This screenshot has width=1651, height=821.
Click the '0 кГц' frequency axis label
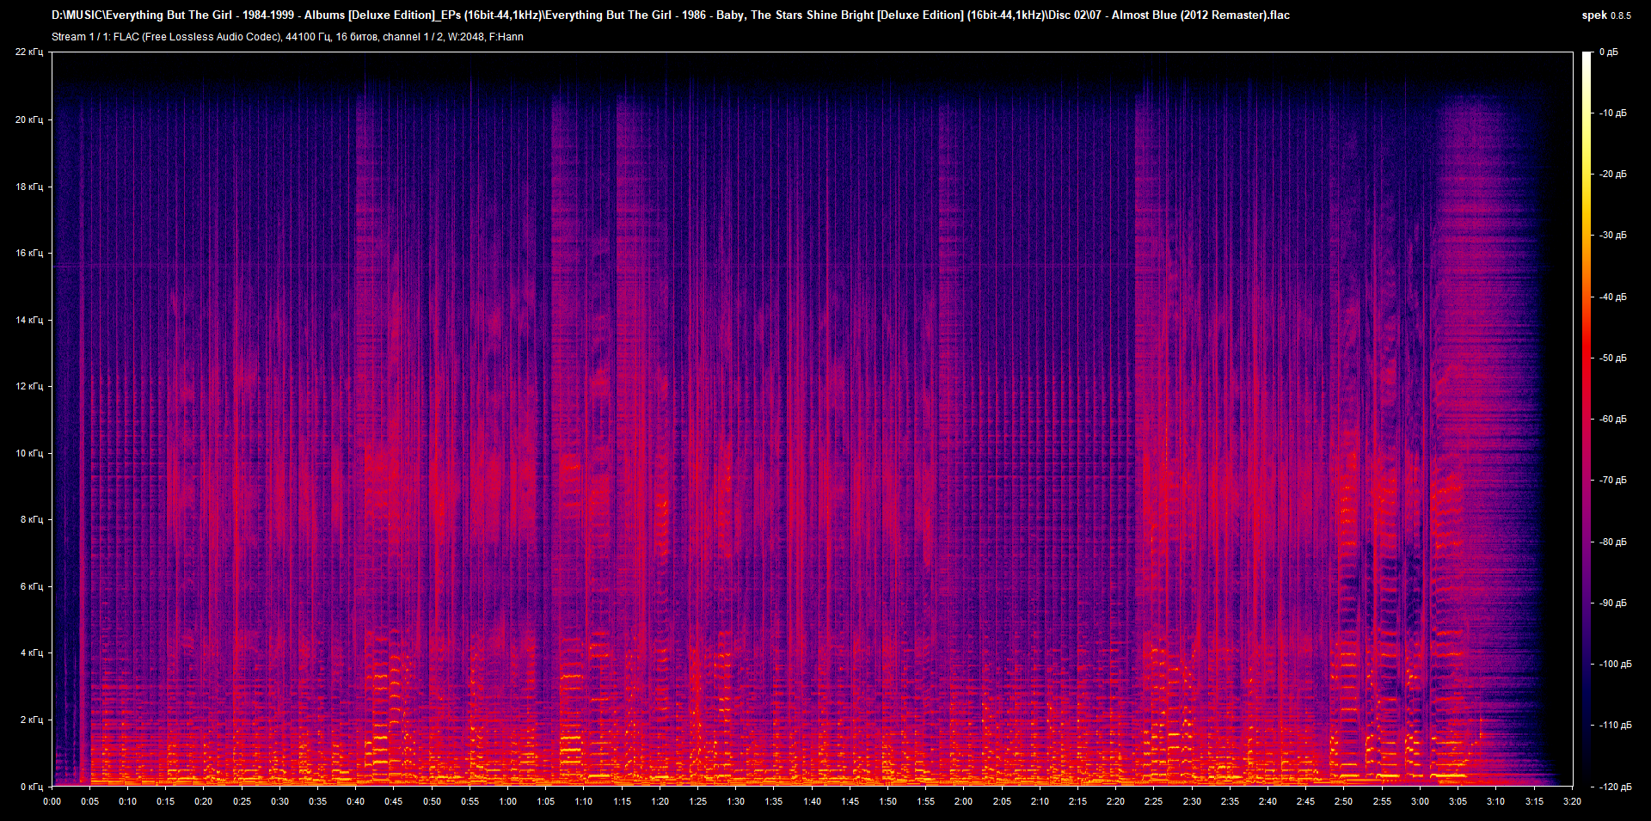coord(32,787)
